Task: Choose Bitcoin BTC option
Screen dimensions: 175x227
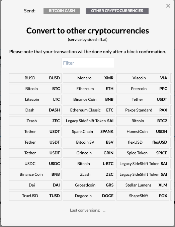Action: pos(35,89)
